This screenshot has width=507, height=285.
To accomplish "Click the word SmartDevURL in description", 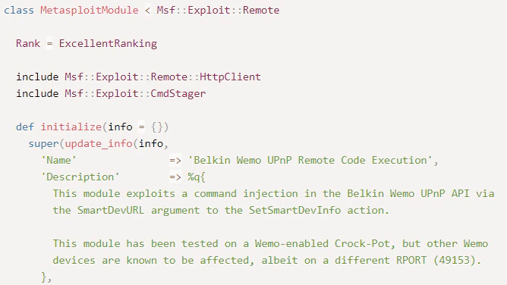I will click(x=111, y=211).
